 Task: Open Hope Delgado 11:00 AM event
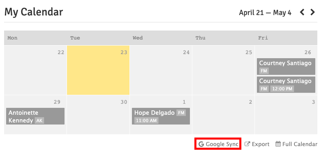point(161,116)
